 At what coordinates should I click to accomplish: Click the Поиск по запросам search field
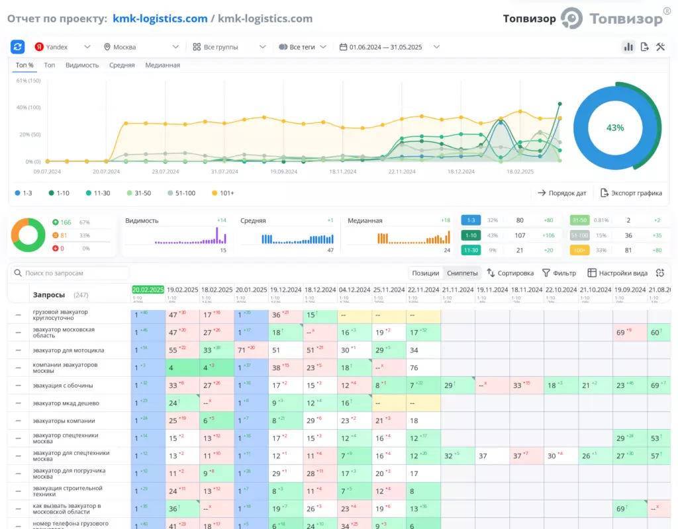point(70,273)
